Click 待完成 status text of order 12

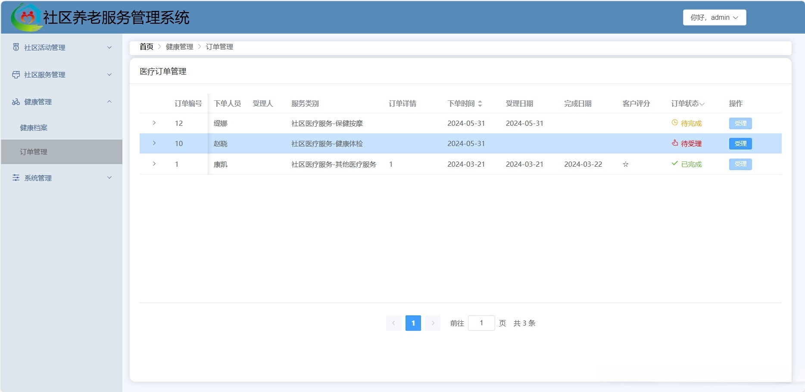pyautogui.click(x=691, y=123)
